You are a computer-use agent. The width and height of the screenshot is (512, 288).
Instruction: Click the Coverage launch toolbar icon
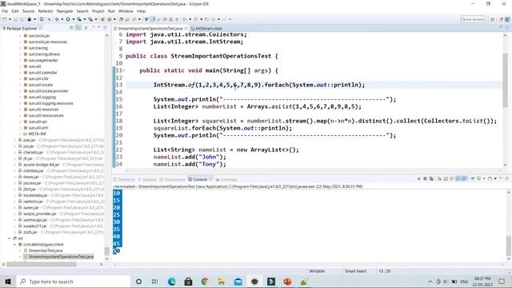(79, 19)
